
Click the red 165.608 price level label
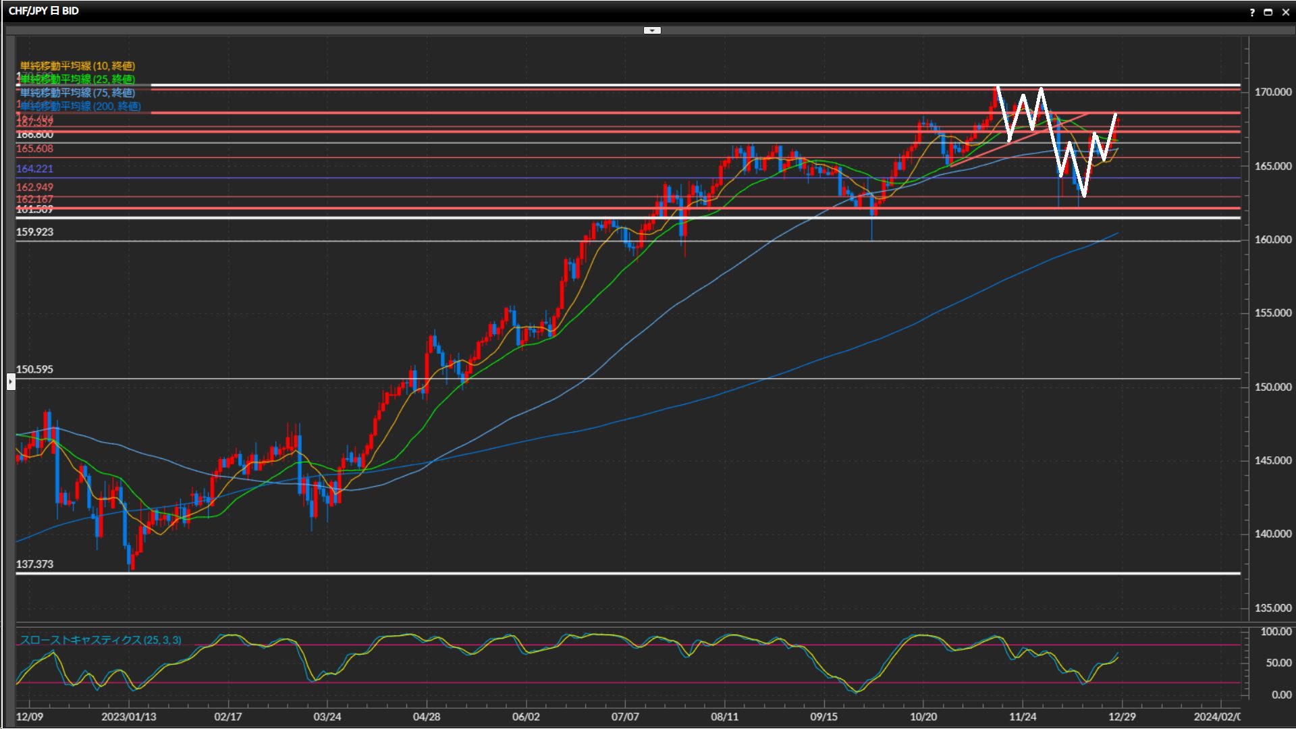(34, 148)
